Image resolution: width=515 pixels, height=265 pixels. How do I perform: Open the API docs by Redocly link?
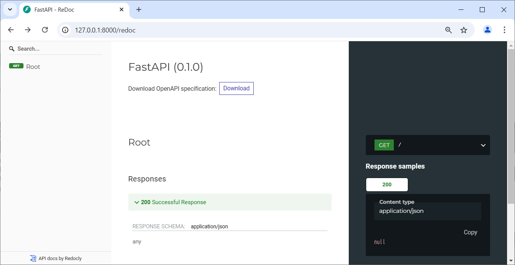pyautogui.click(x=59, y=258)
